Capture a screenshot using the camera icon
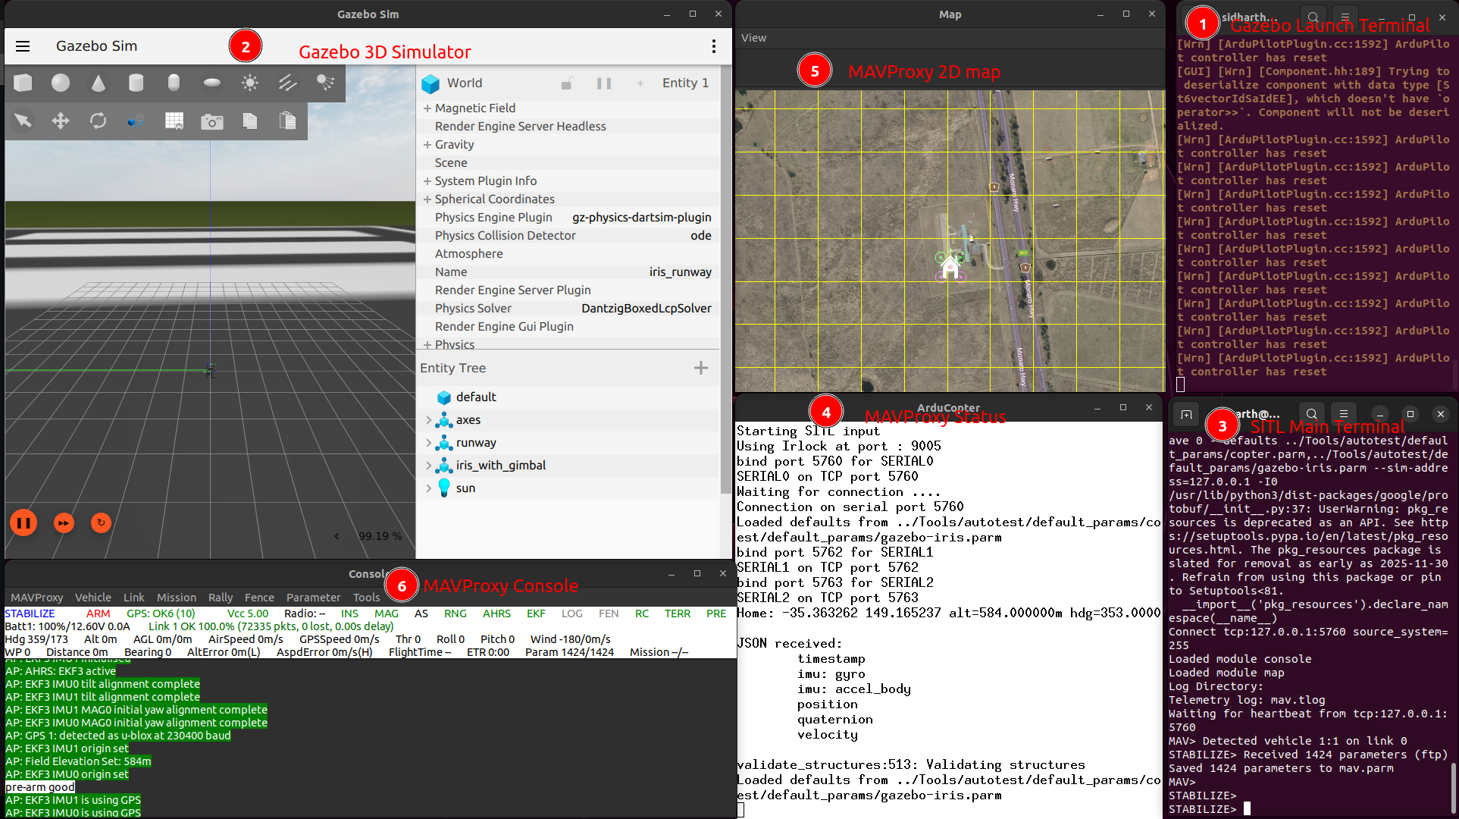The width and height of the screenshot is (1459, 819). click(x=212, y=121)
